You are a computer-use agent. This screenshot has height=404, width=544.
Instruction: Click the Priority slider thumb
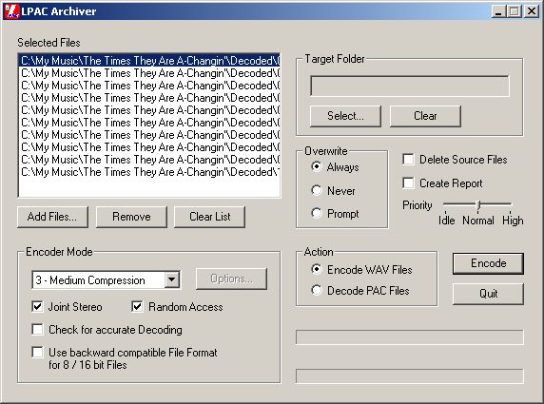click(478, 205)
